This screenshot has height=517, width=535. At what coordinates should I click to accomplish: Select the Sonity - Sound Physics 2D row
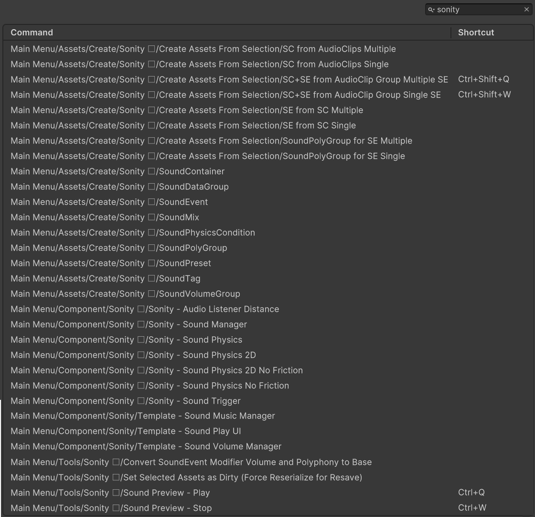pyautogui.click(x=267, y=355)
